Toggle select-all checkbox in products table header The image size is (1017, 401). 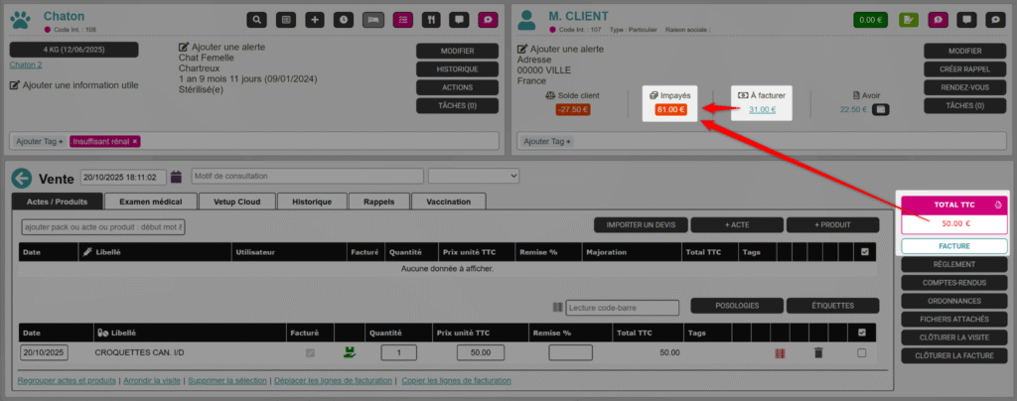[x=861, y=333]
